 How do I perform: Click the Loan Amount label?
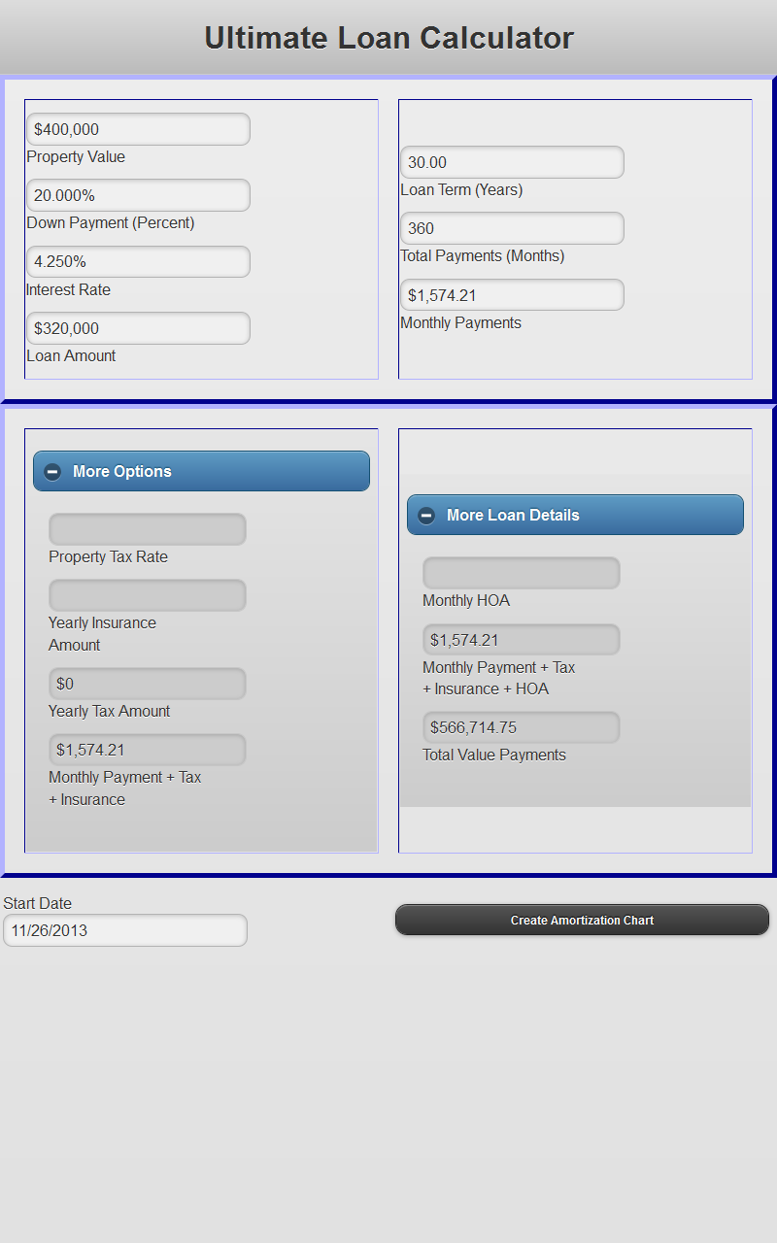click(71, 356)
